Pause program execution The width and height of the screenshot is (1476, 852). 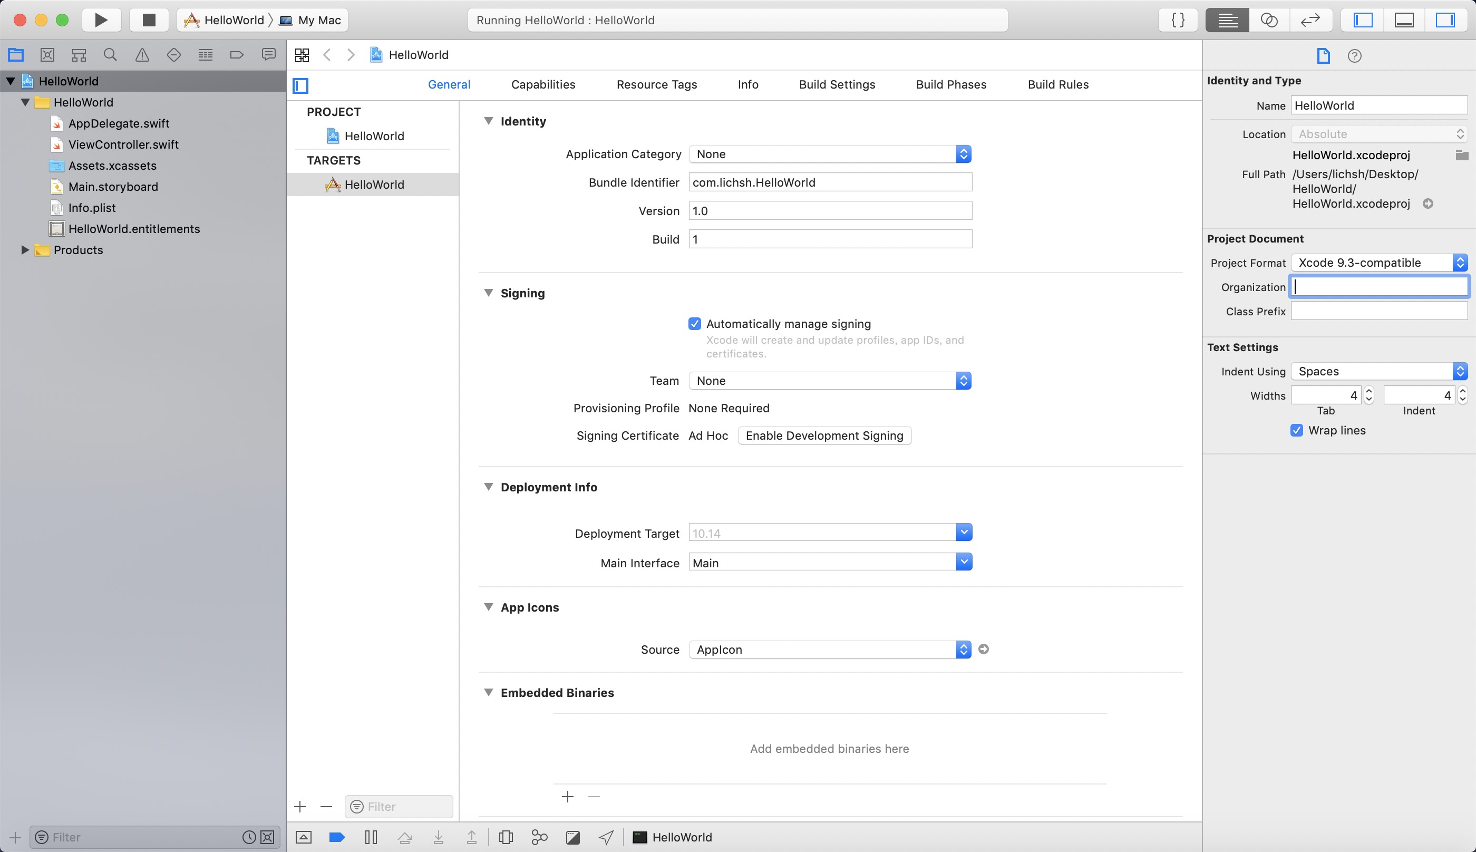click(x=371, y=837)
